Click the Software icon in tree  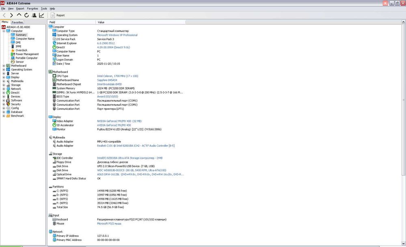[8, 100]
